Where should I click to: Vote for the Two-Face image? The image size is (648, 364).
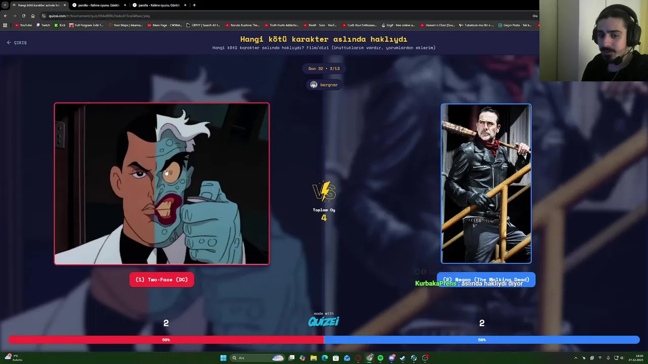[162, 184]
